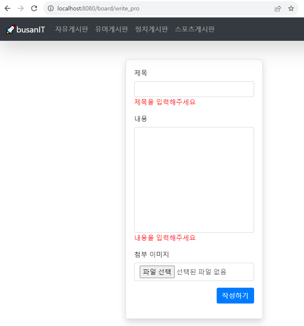Click the share page icon
This screenshot has width=304, height=326.
click(x=278, y=8)
